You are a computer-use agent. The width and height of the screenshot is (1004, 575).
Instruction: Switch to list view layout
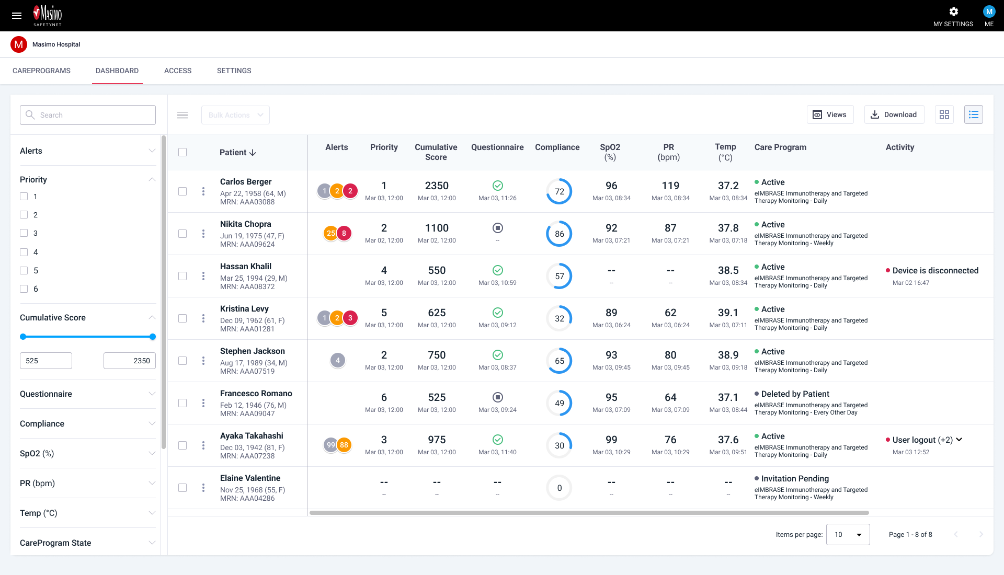click(973, 114)
